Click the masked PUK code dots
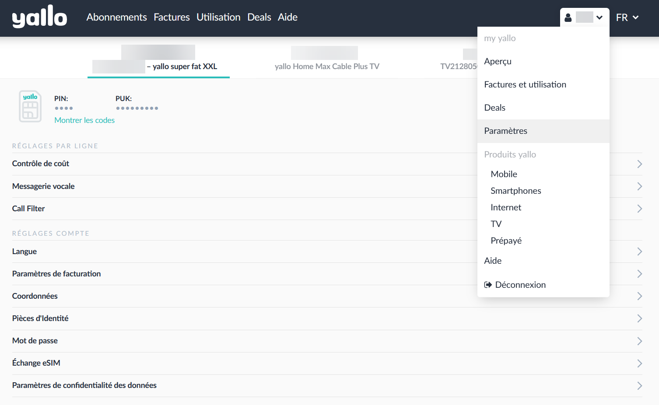Screen dimensions: 659x405 [x=137, y=108]
